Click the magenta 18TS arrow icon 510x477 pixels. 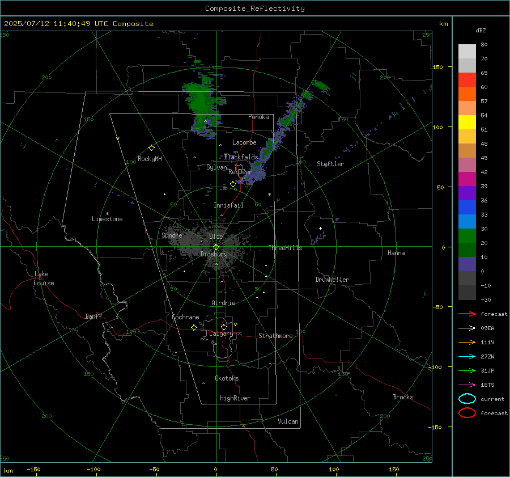pyautogui.click(x=467, y=385)
